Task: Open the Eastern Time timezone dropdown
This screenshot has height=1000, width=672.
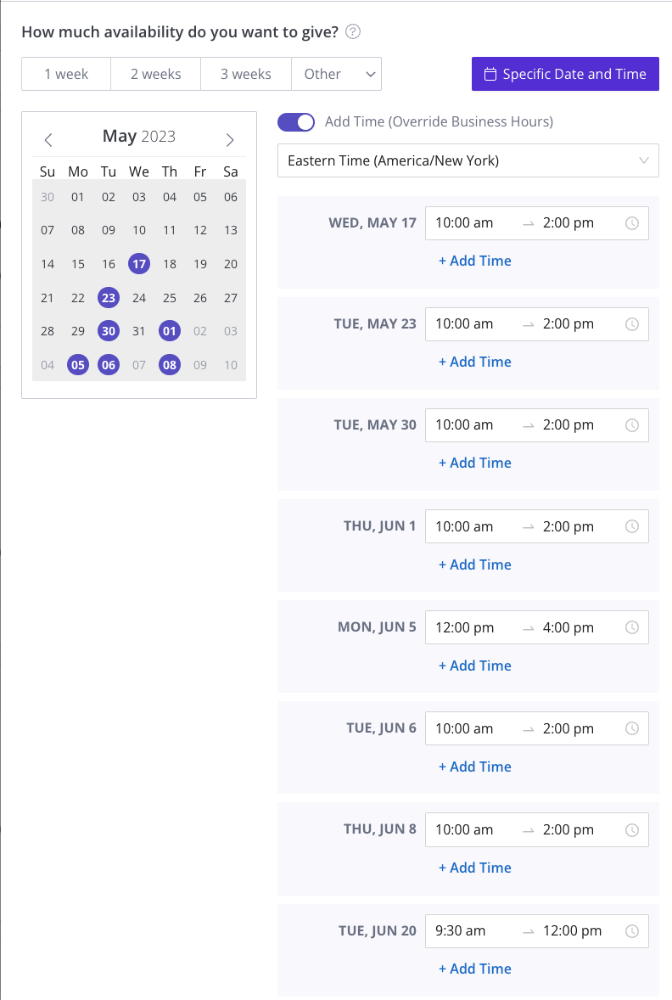Action: [468, 160]
